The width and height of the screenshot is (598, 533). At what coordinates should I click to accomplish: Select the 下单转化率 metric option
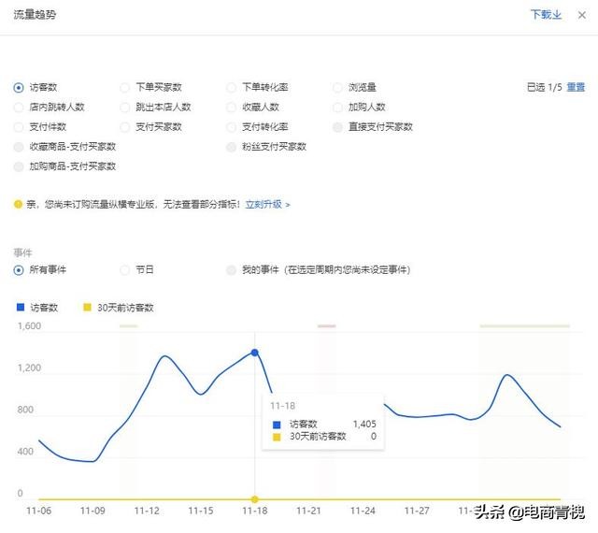coord(231,88)
